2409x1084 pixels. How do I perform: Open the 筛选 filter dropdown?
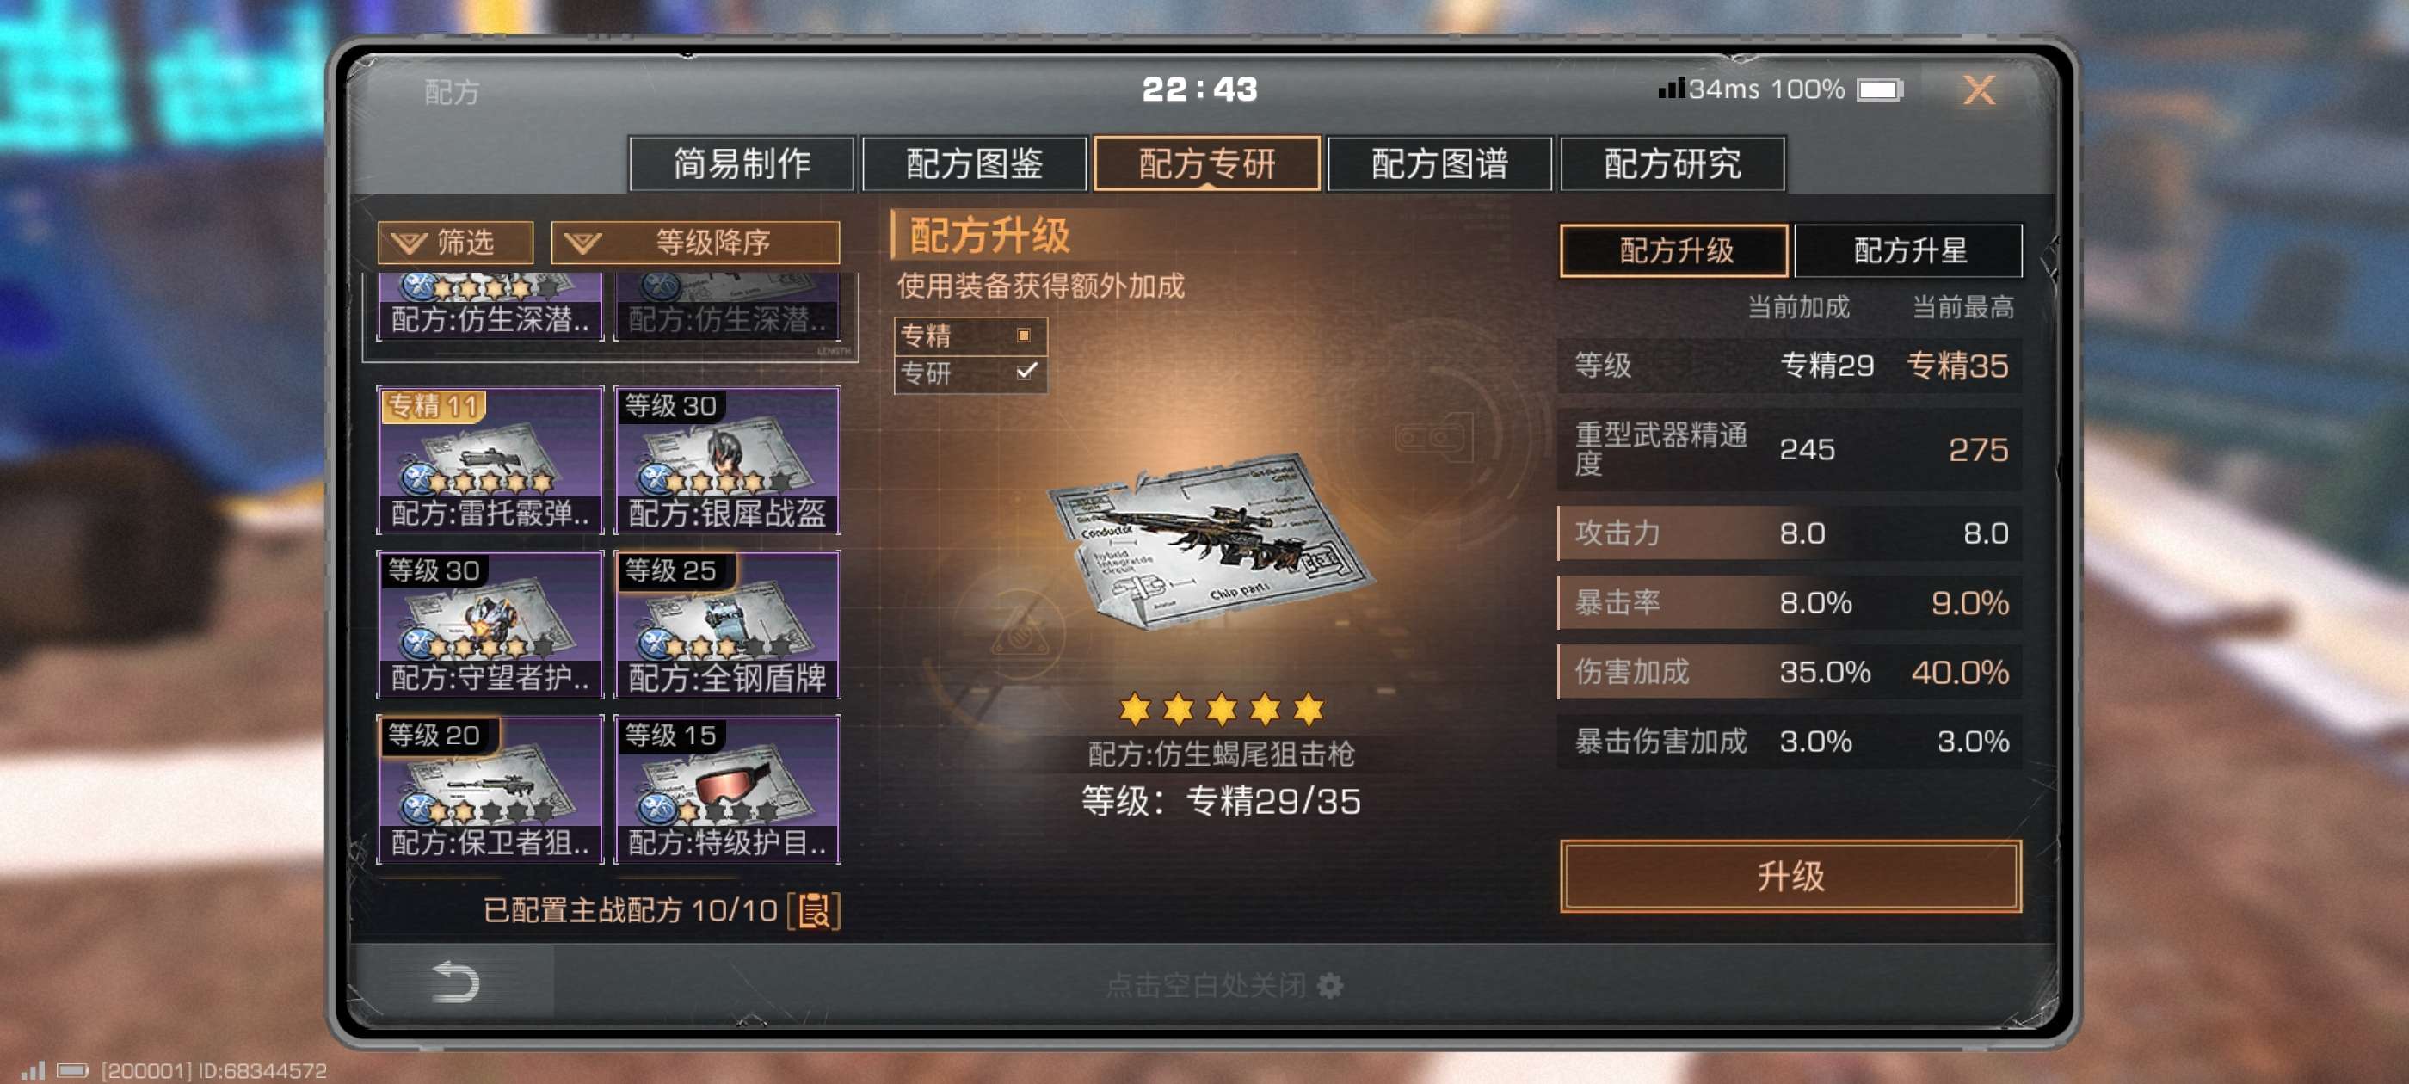point(455,243)
